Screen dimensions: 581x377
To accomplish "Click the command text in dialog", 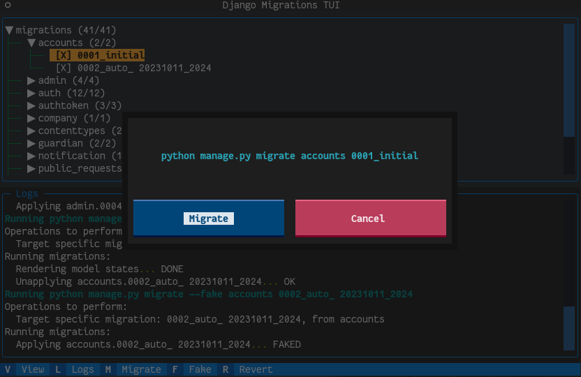I will (x=290, y=156).
